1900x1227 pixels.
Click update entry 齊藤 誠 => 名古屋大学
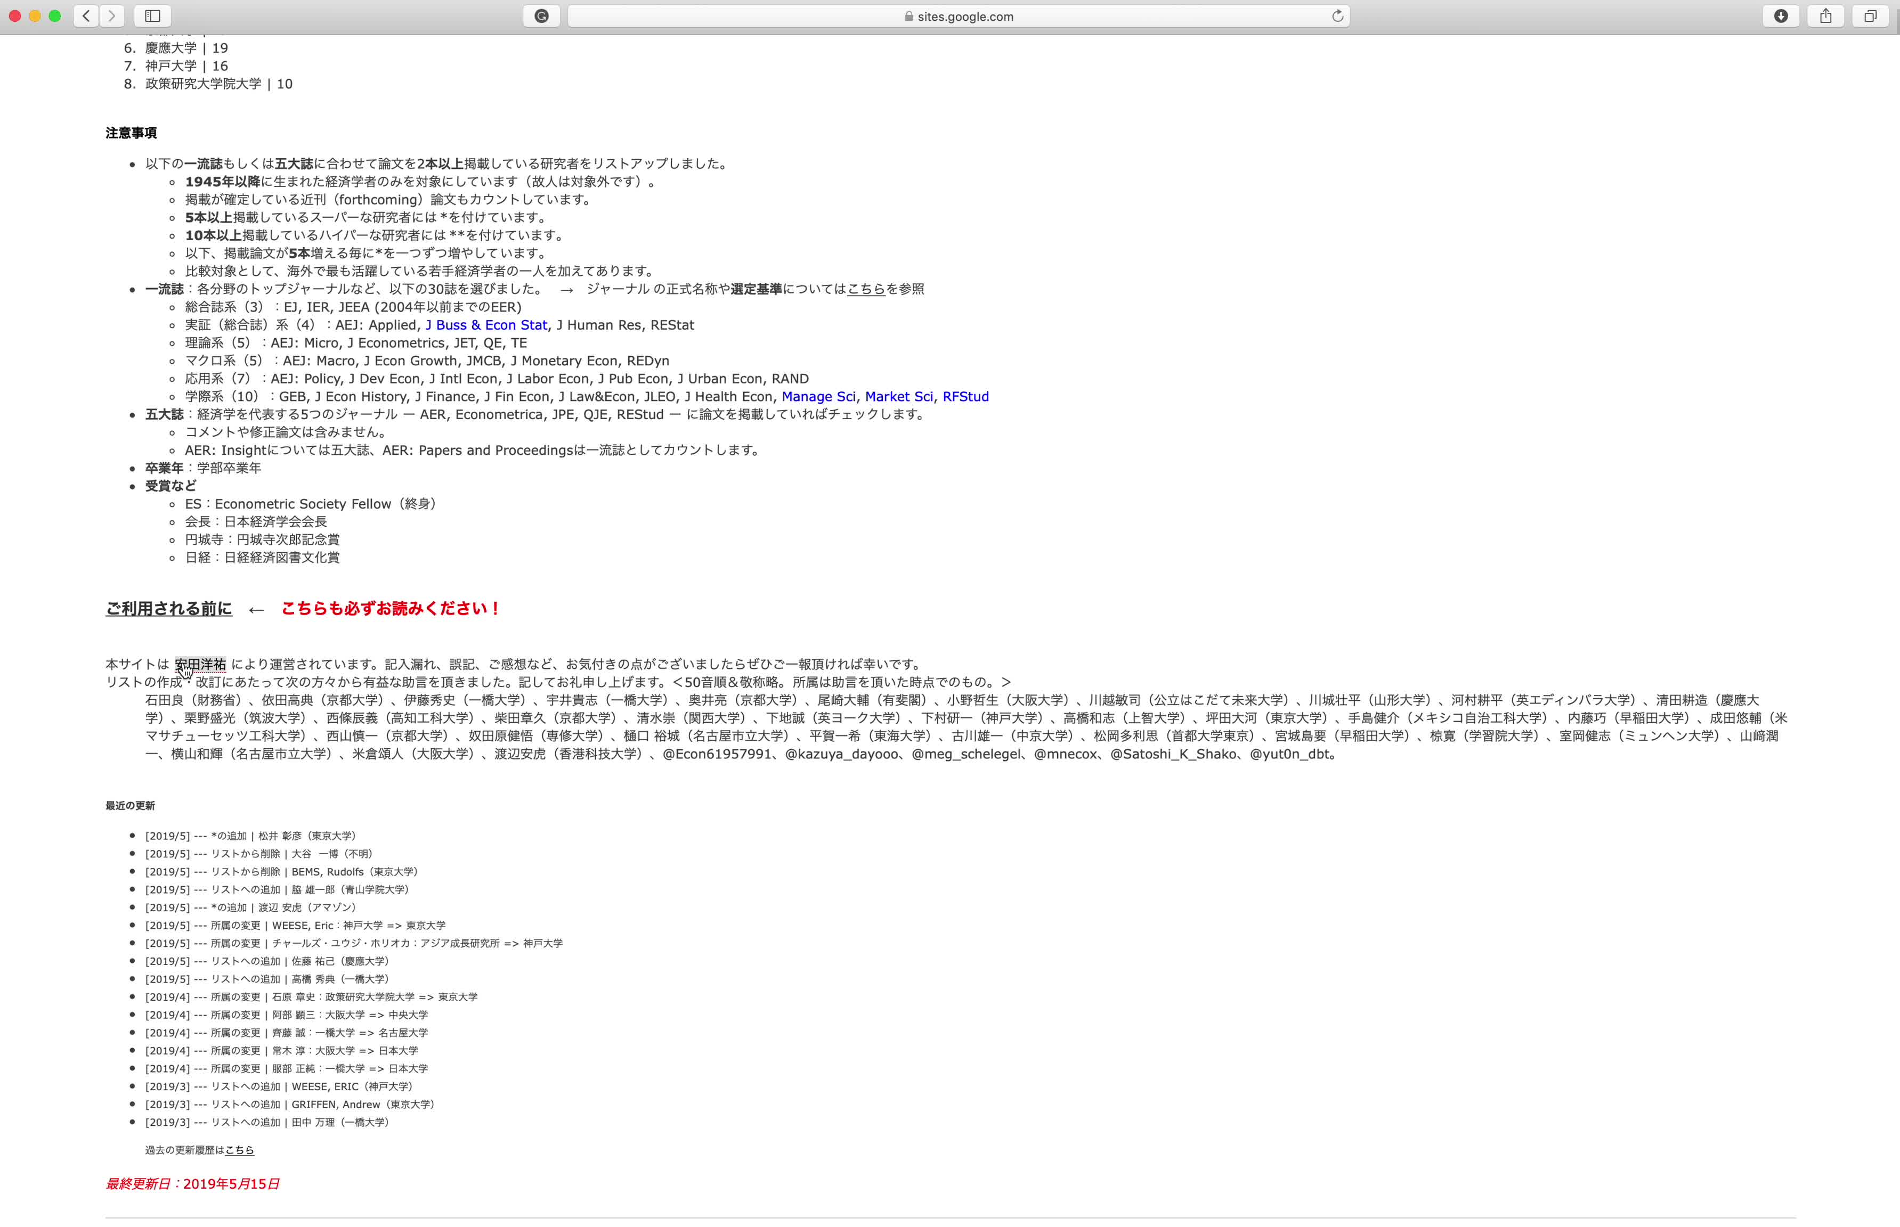(x=287, y=1033)
